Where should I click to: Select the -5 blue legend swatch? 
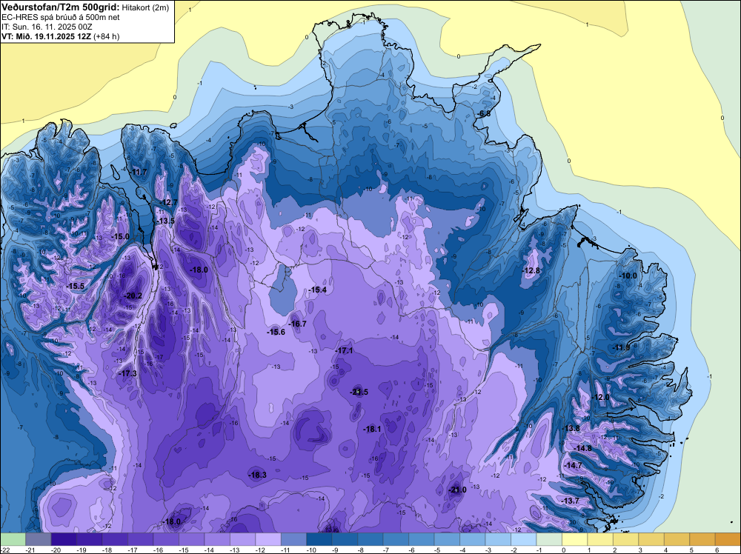tap(447, 539)
